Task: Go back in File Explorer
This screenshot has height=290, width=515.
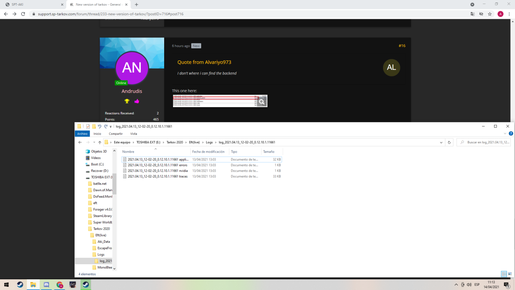Action: (80, 142)
